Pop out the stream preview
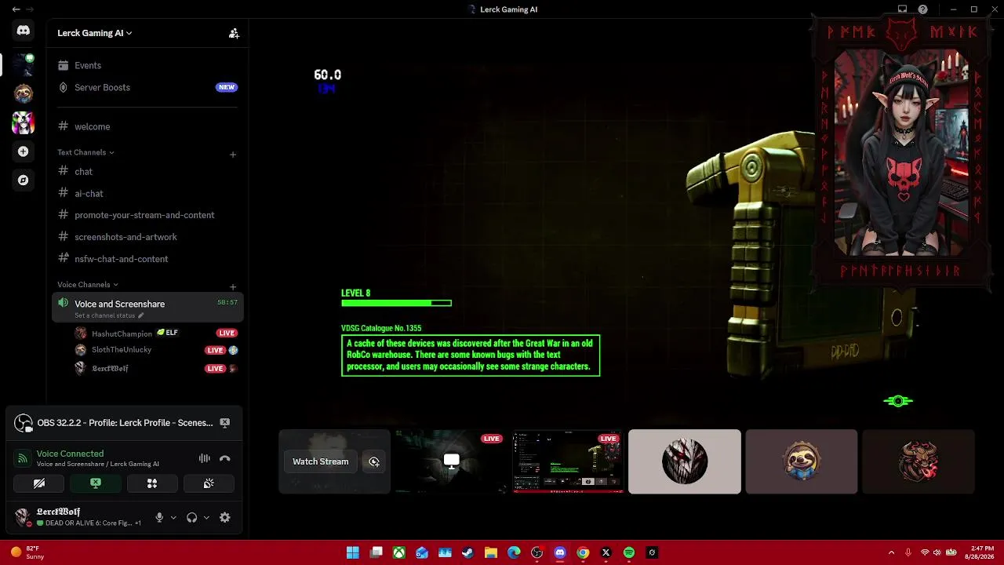 374,461
